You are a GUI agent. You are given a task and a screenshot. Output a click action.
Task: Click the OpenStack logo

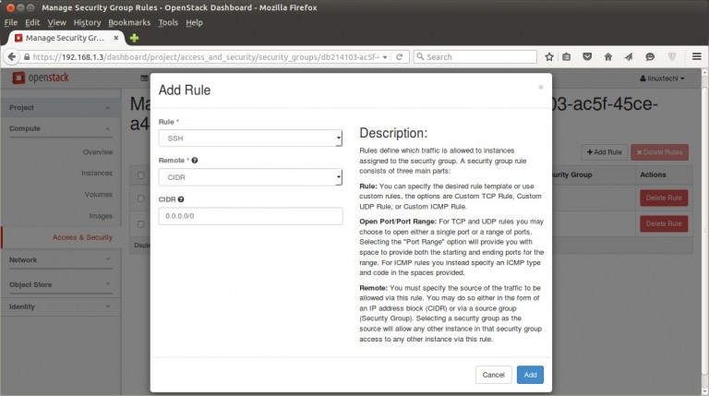41,78
